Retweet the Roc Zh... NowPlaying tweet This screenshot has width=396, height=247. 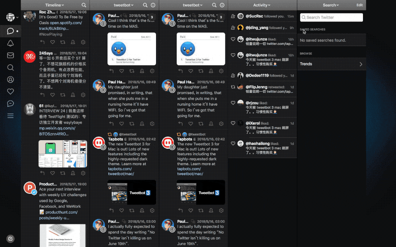[62, 42]
